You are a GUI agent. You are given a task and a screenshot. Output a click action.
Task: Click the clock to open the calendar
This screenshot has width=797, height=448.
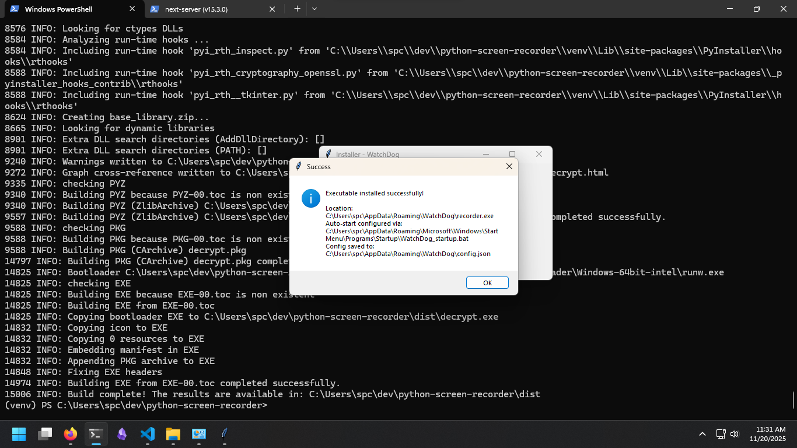pyautogui.click(x=767, y=434)
